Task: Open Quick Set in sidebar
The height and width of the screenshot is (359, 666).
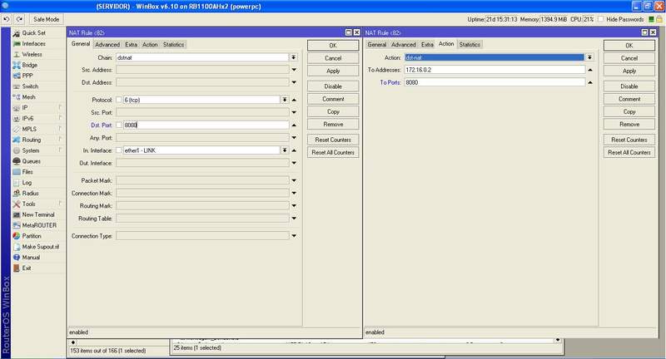Action: point(33,33)
